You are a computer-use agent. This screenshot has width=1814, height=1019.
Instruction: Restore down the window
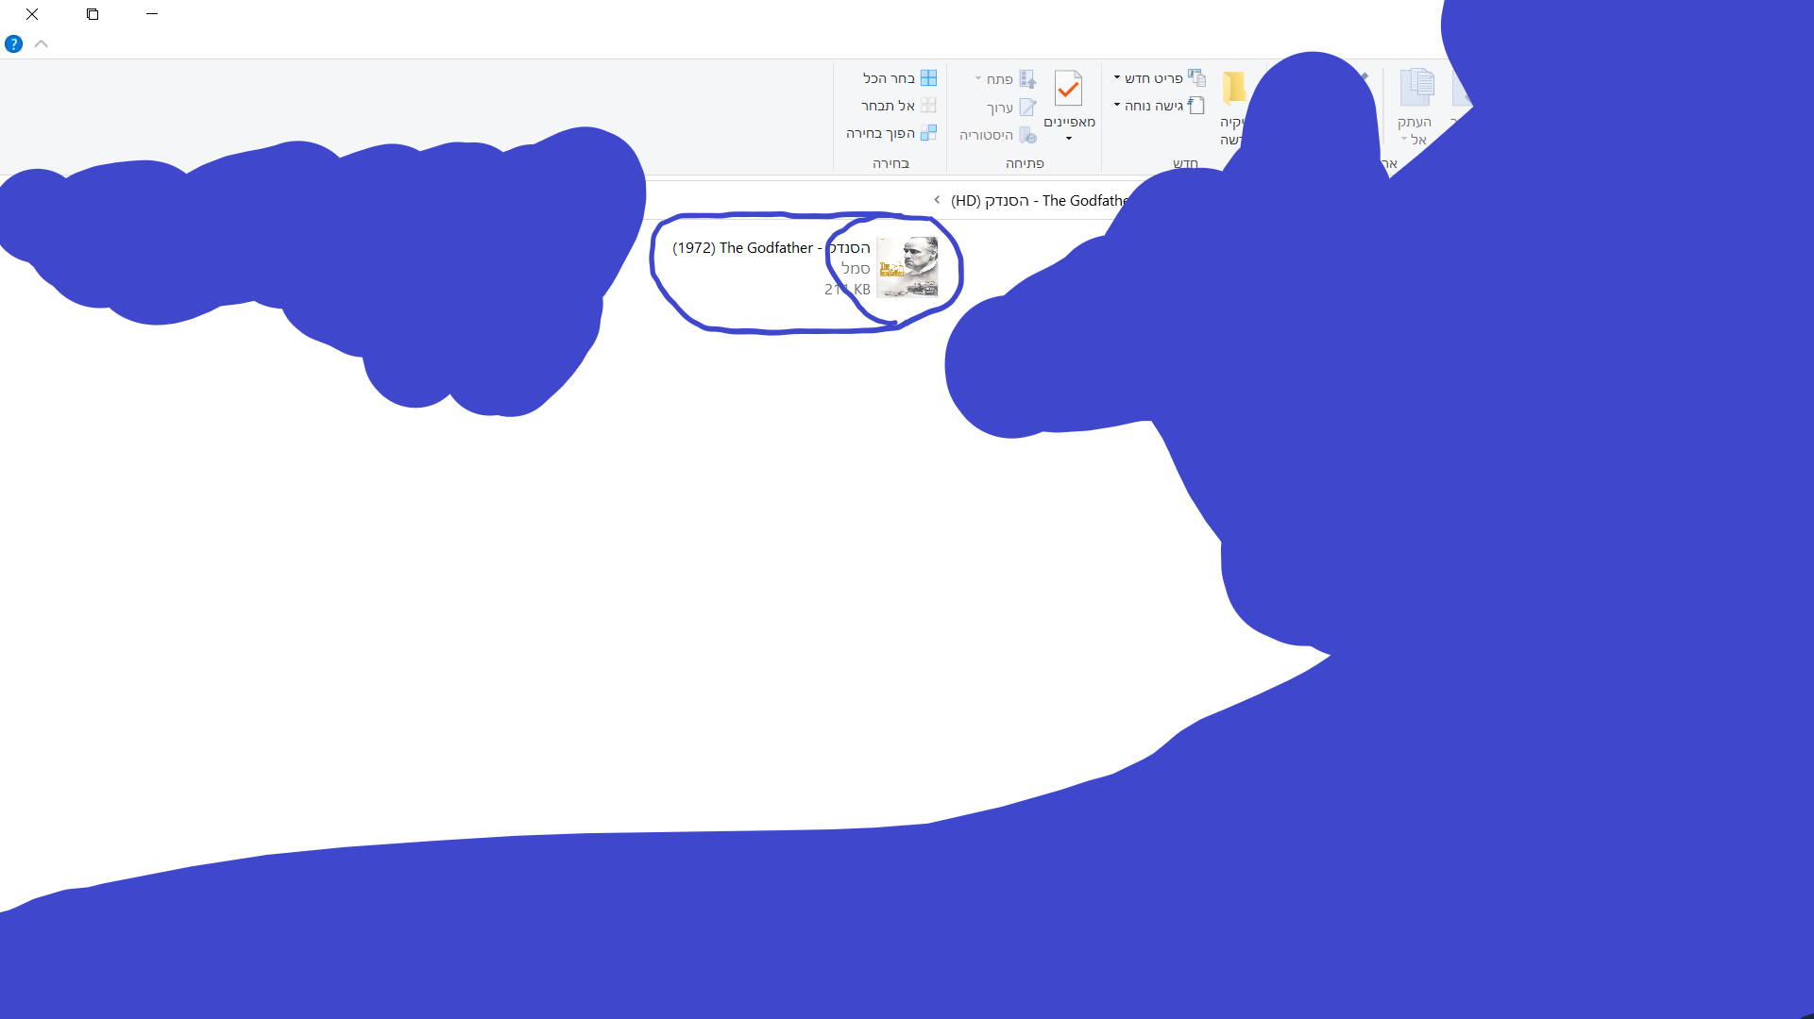[x=93, y=14]
